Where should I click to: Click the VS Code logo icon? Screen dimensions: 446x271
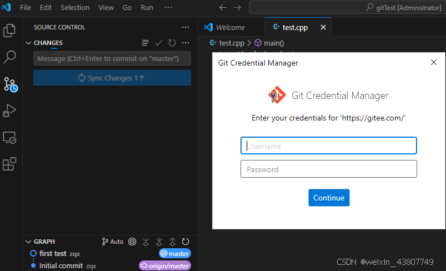point(6,7)
